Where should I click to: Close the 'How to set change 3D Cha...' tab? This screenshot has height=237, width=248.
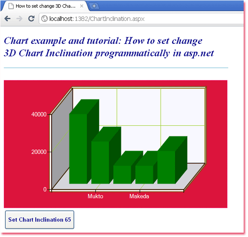pyautogui.click(x=82, y=6)
